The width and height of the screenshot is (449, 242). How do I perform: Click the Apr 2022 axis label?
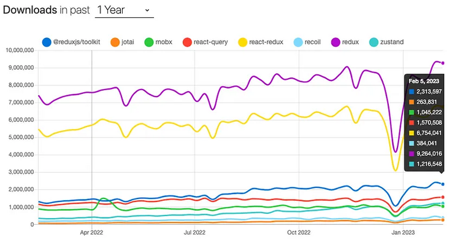pos(91,233)
